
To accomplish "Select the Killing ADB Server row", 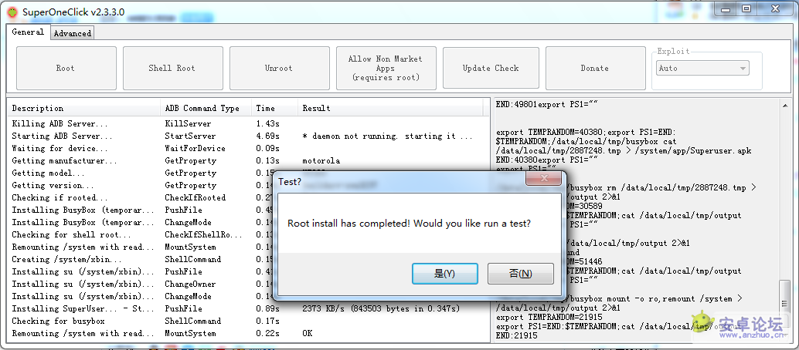I will pos(60,124).
